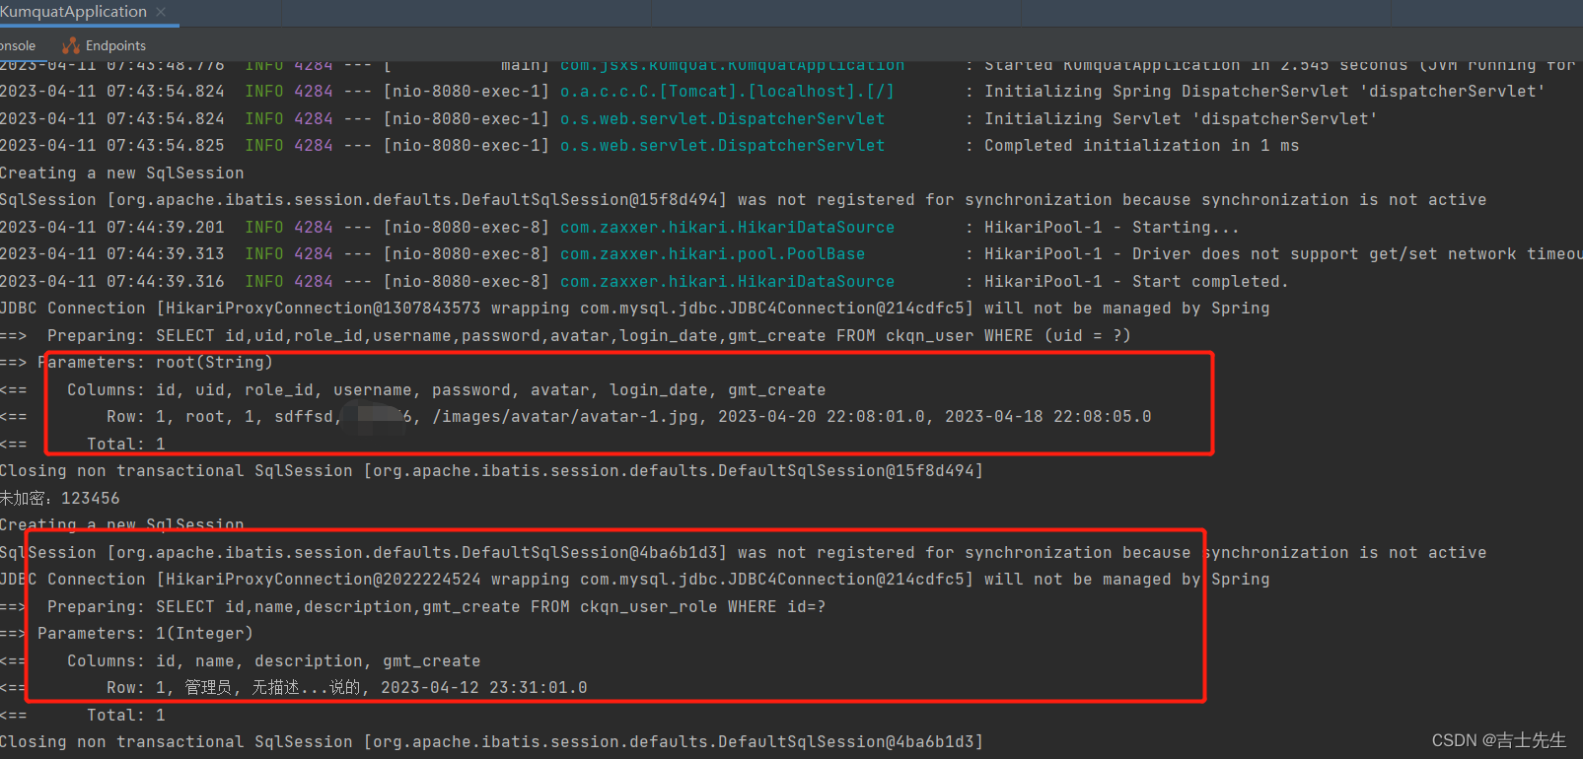Click 'Total: 1' under the avatar row

pos(125,444)
